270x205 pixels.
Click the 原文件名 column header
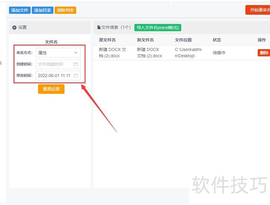coord(107,40)
